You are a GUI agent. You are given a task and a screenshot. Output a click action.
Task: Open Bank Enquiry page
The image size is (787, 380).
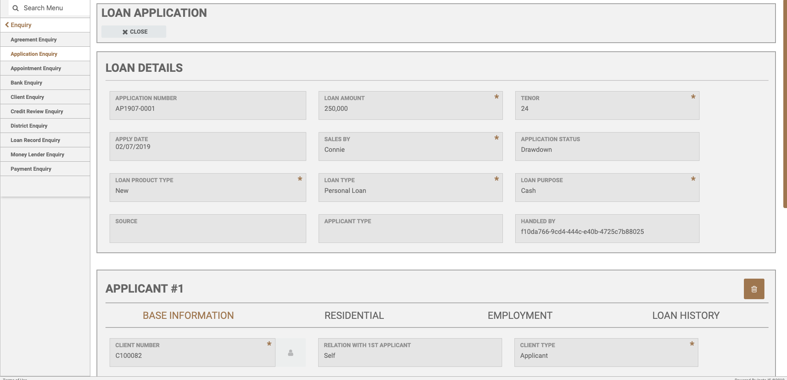click(x=26, y=83)
